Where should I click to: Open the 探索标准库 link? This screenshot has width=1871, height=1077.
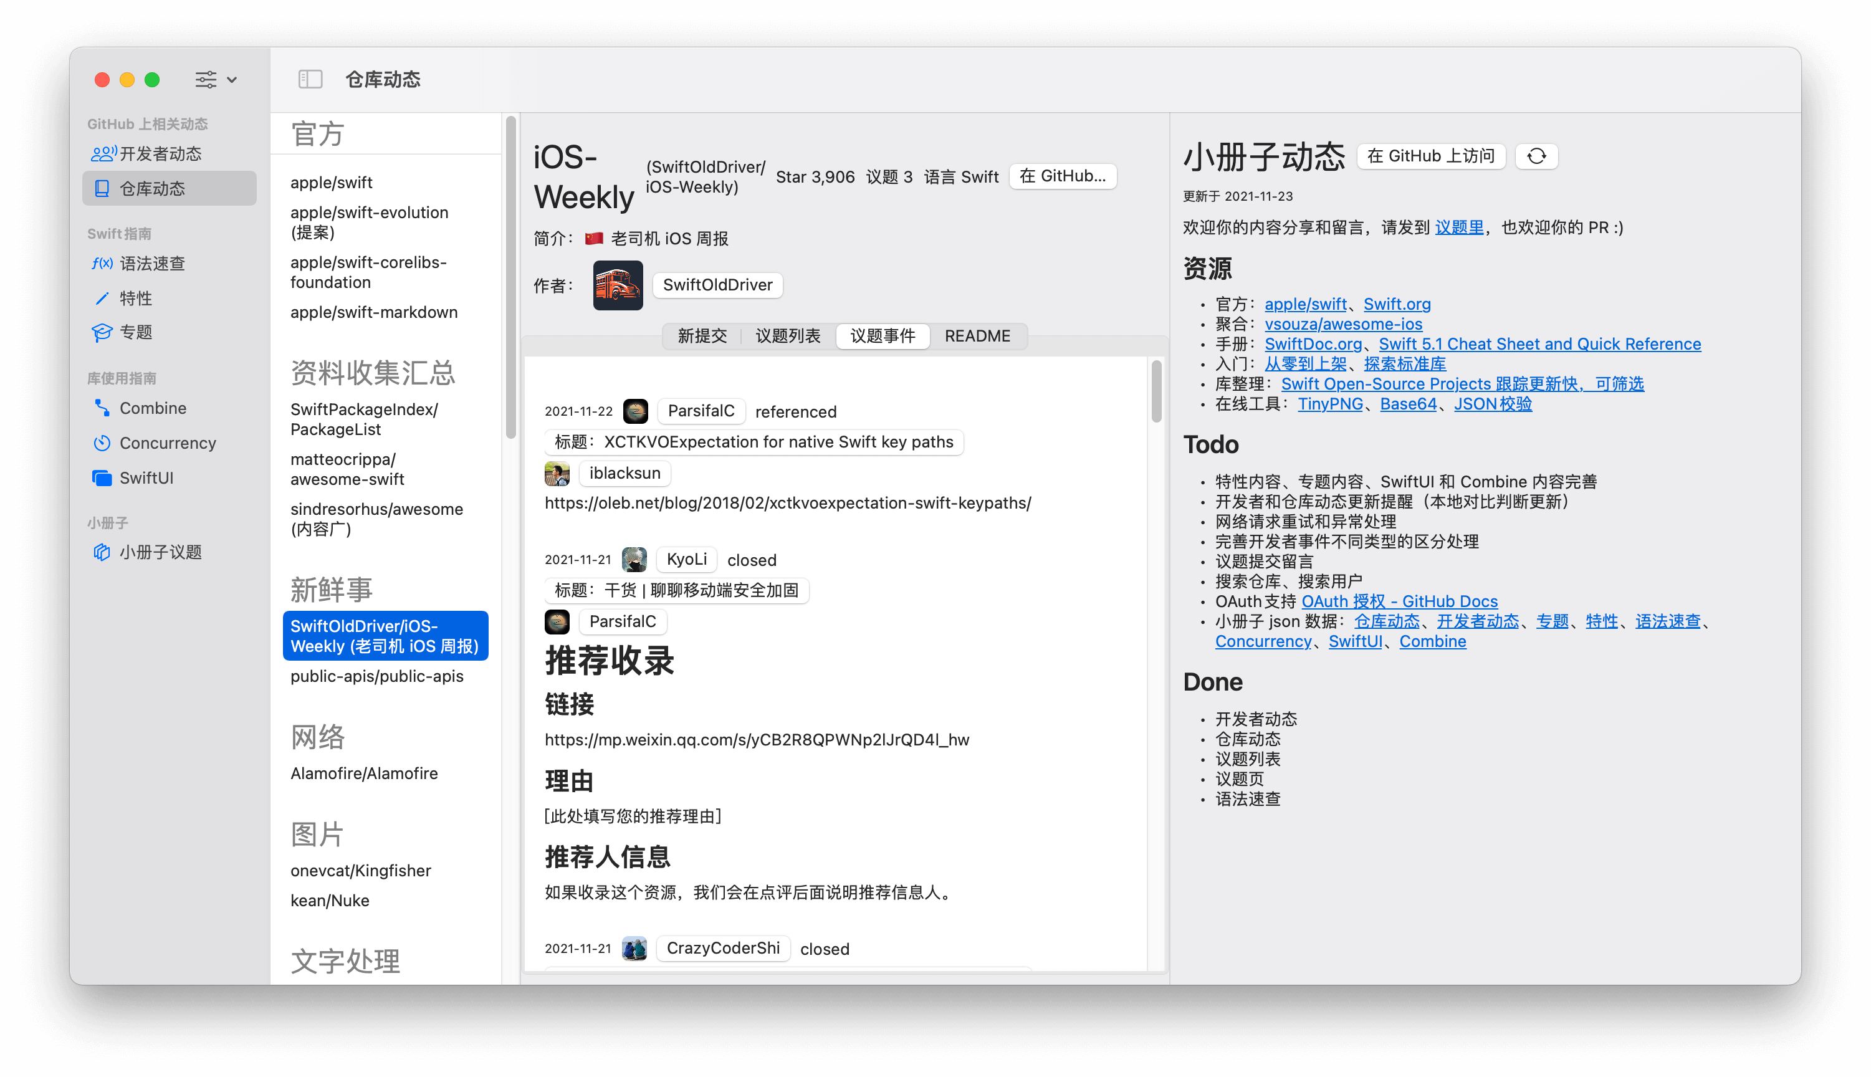click(1404, 364)
